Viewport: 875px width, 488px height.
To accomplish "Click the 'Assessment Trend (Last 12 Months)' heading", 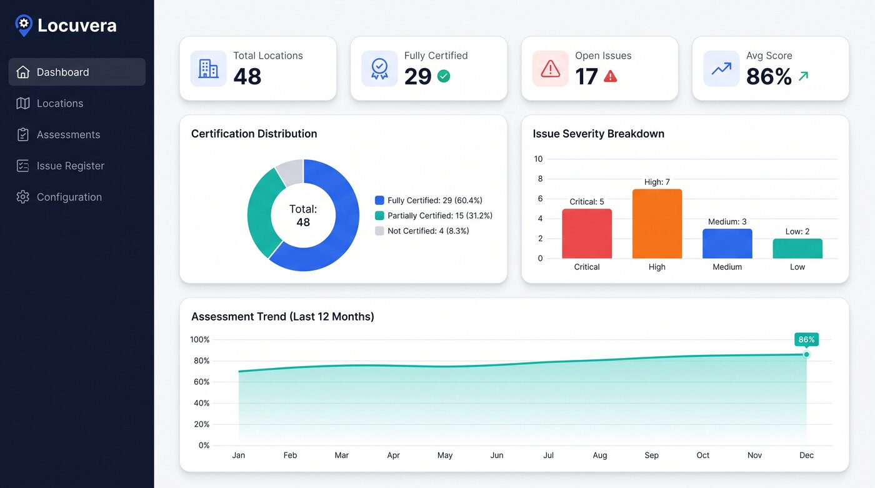I will 282,317.
